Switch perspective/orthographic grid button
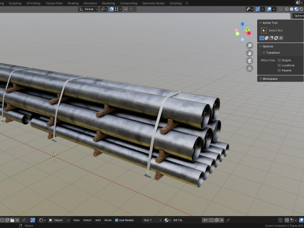This screenshot has width=304, height=228. pos(250,68)
